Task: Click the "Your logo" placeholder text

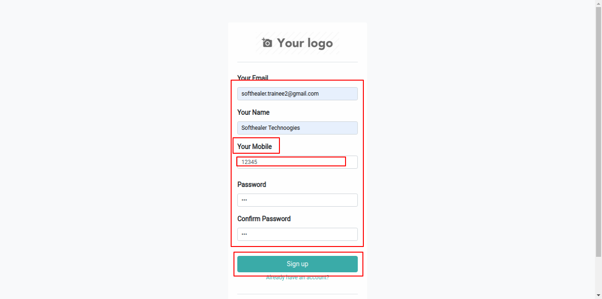Action: click(305, 43)
